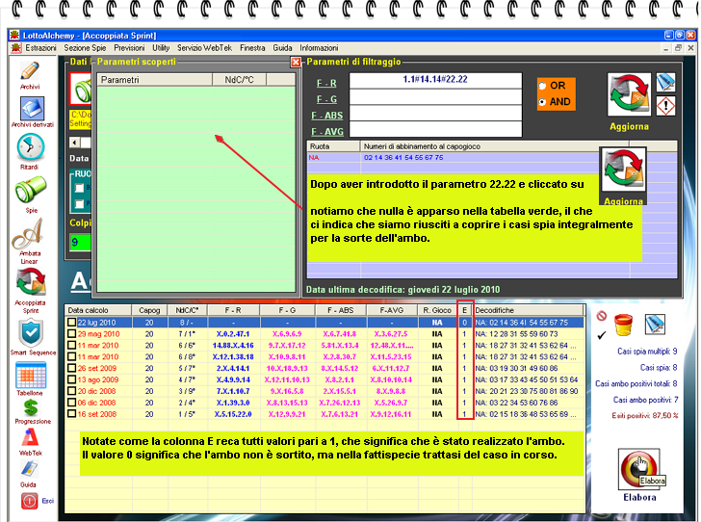Tick the checkbox for 20 dic 2008
701x522 pixels.
[x=71, y=391]
